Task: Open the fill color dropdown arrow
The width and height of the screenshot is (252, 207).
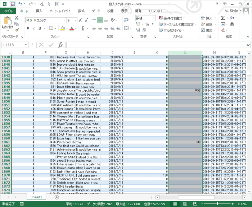Action: [x=67, y=28]
